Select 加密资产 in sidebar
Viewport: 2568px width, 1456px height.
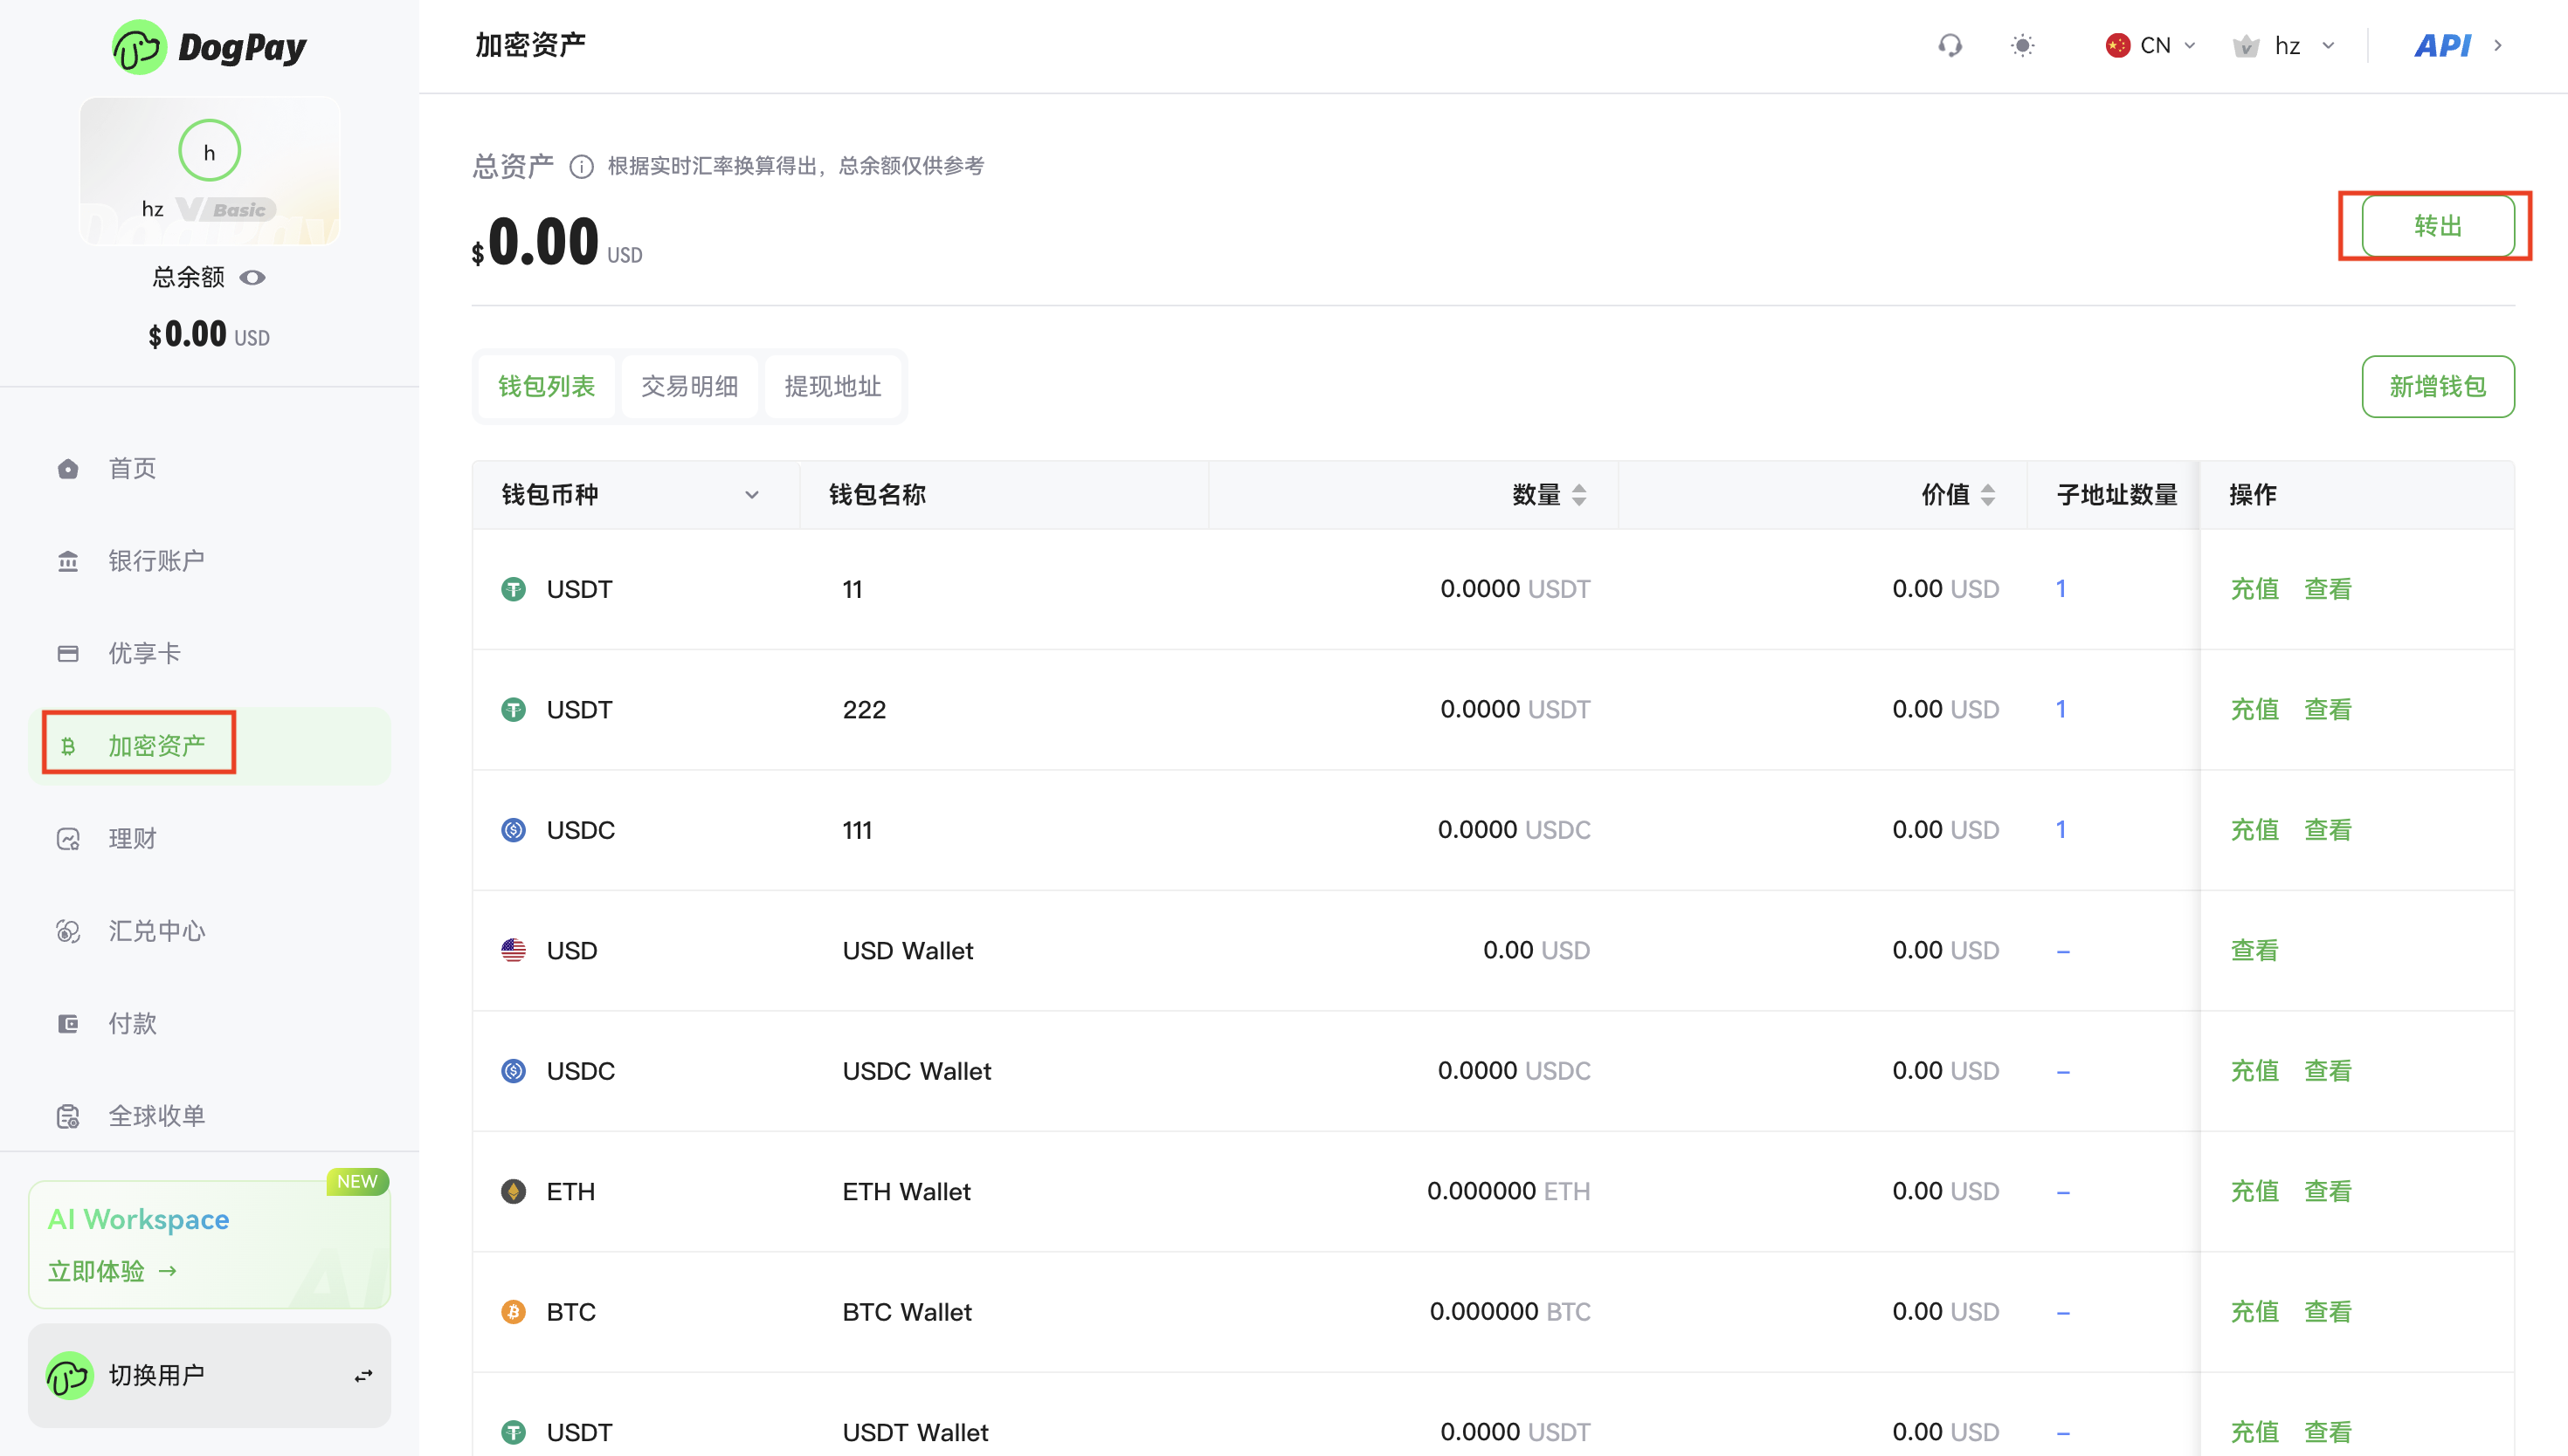click(x=209, y=746)
